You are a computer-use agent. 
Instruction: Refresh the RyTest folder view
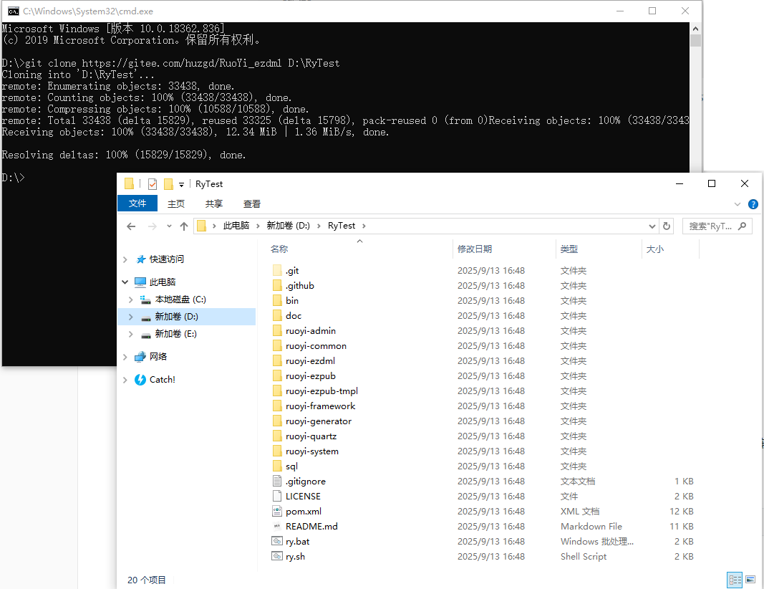coord(667,226)
